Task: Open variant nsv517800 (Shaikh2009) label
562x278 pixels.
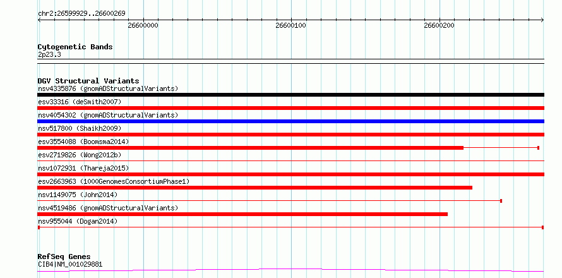Action: point(80,128)
